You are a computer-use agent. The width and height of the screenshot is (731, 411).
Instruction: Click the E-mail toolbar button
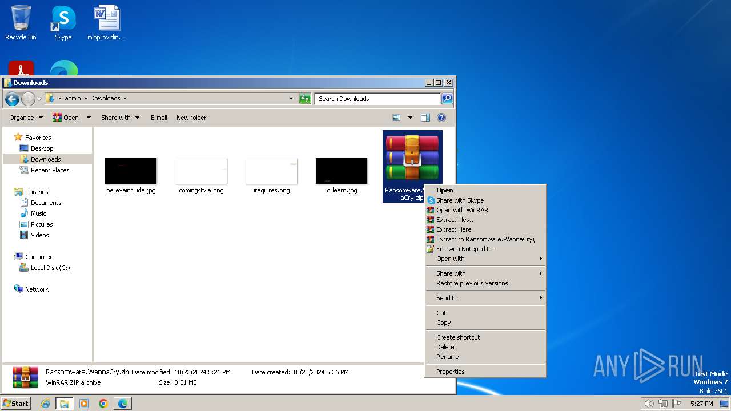[159, 118]
